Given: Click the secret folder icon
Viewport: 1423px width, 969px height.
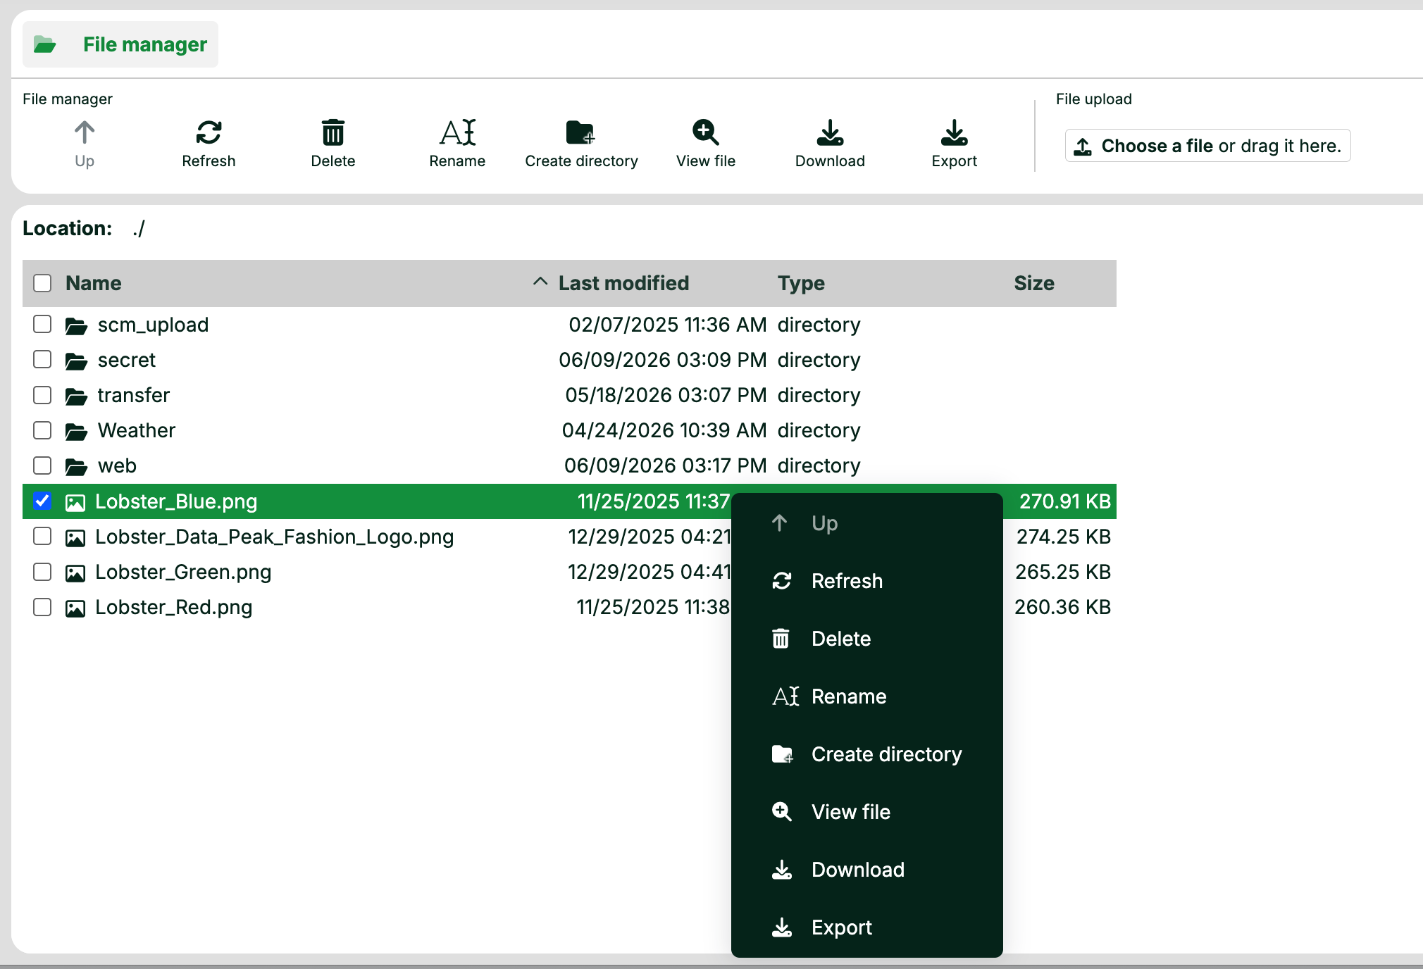Looking at the screenshot, I should 76,361.
